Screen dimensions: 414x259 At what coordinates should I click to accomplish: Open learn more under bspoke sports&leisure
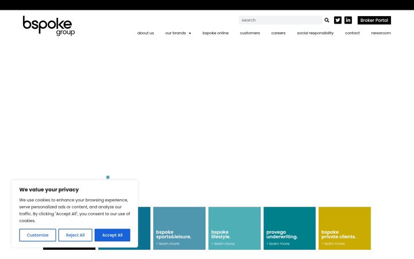[168, 243]
